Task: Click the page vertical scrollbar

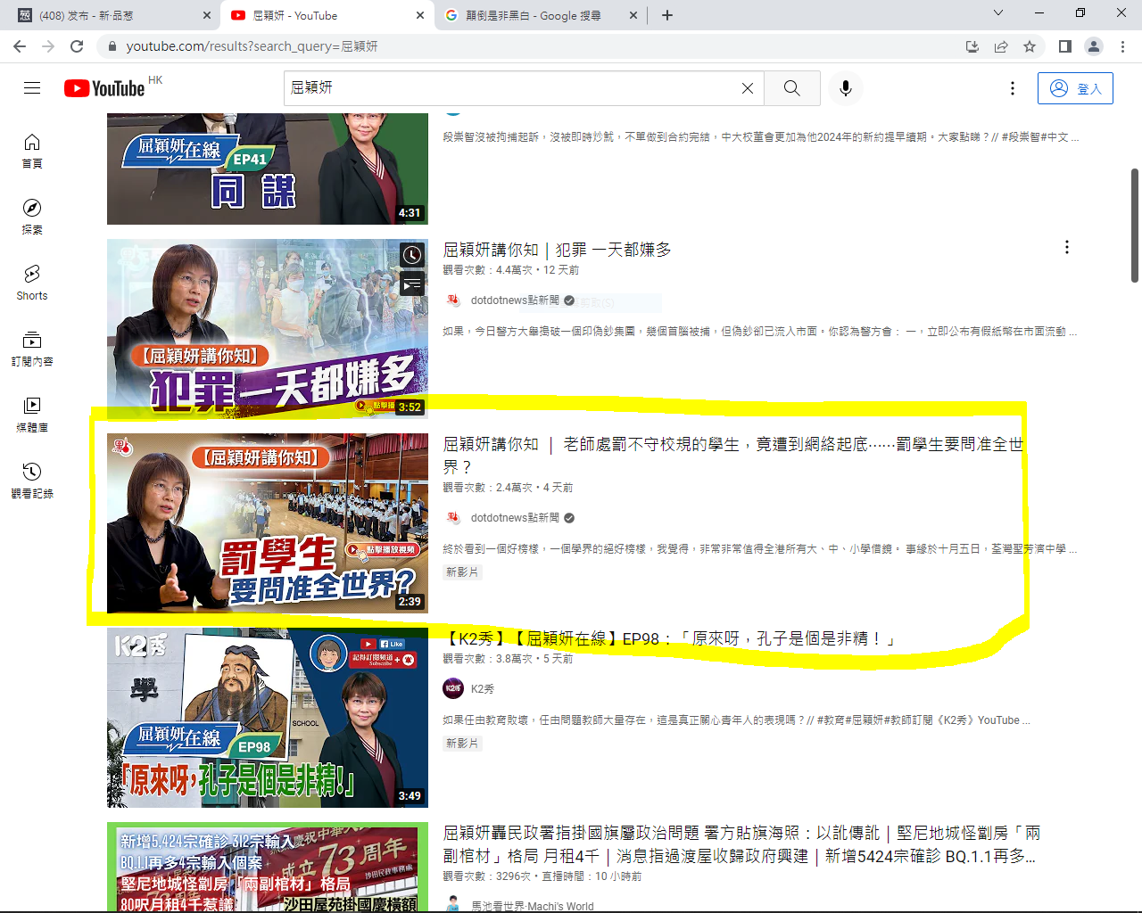Action: point(1135,226)
